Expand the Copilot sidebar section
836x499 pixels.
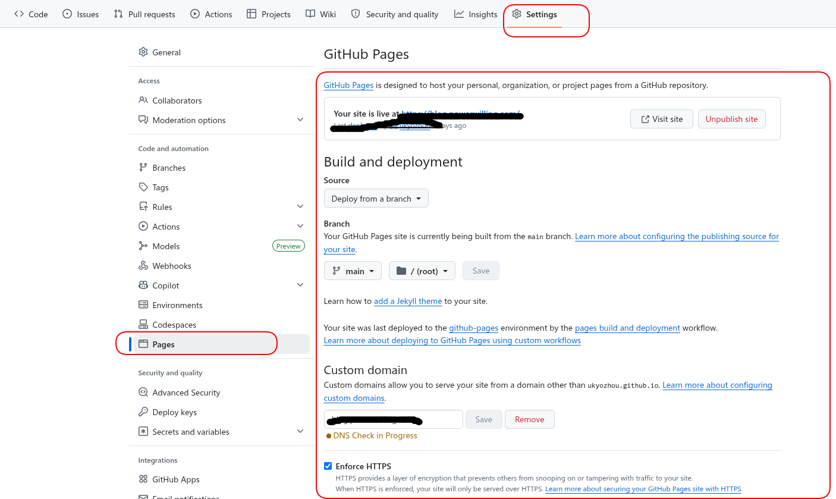click(300, 285)
